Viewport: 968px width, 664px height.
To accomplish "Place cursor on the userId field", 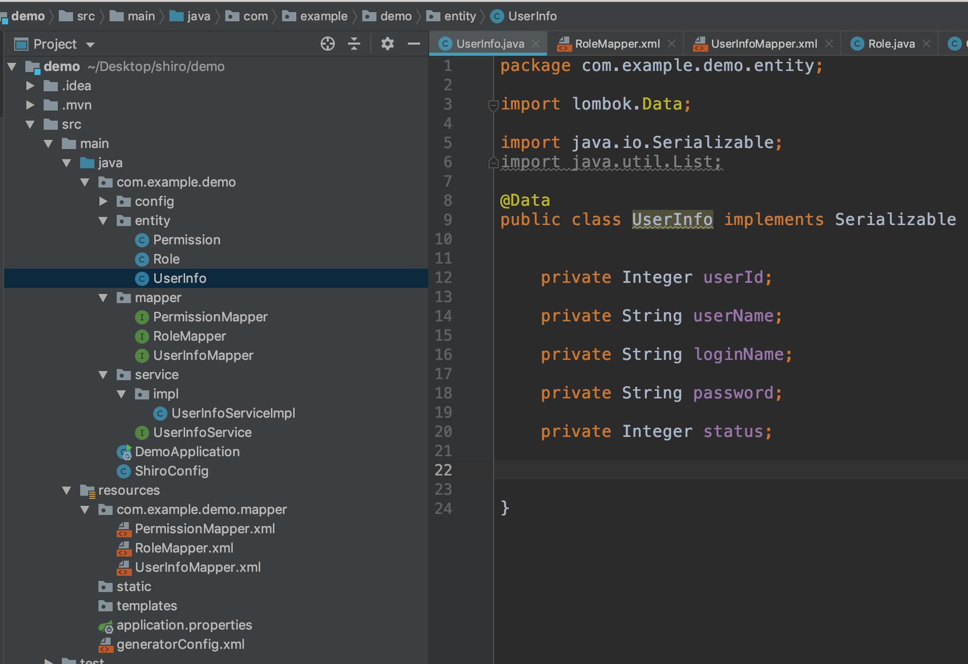I will (733, 277).
